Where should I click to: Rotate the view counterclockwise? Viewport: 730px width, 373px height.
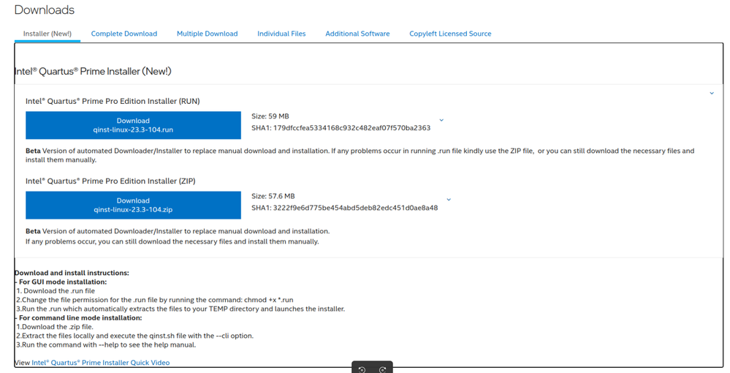pyautogui.click(x=362, y=369)
